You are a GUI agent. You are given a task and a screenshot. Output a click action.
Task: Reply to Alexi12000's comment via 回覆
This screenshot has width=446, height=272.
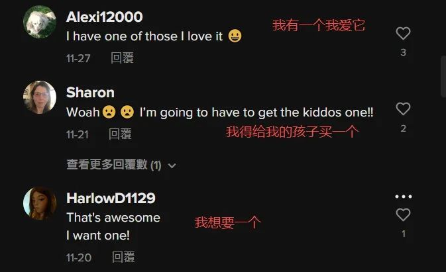click(122, 58)
